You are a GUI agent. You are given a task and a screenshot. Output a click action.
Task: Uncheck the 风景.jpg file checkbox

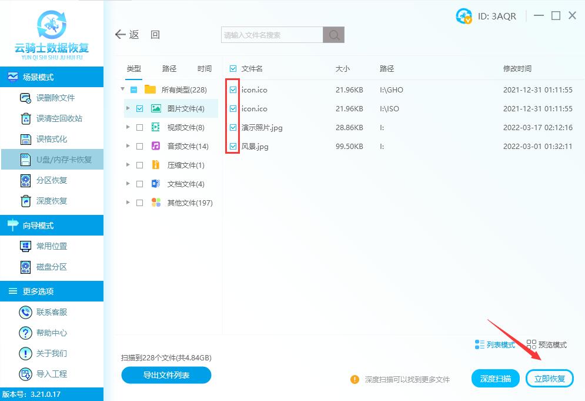pyautogui.click(x=233, y=146)
